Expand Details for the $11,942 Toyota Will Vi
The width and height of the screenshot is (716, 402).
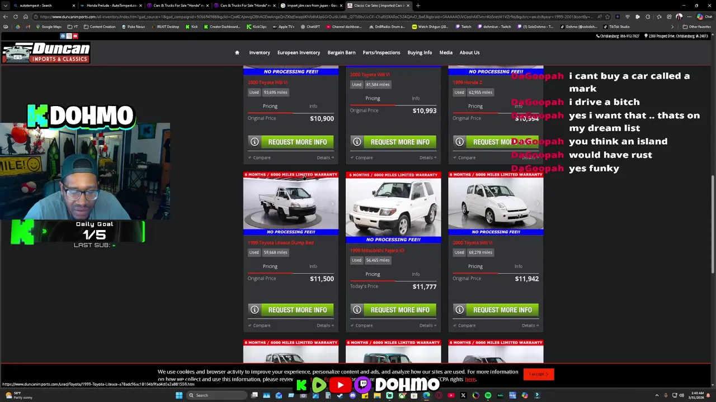pos(530,326)
